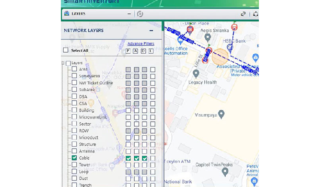Uncheck Cable row D column checkbox
326x187 pixels.
click(x=144, y=158)
